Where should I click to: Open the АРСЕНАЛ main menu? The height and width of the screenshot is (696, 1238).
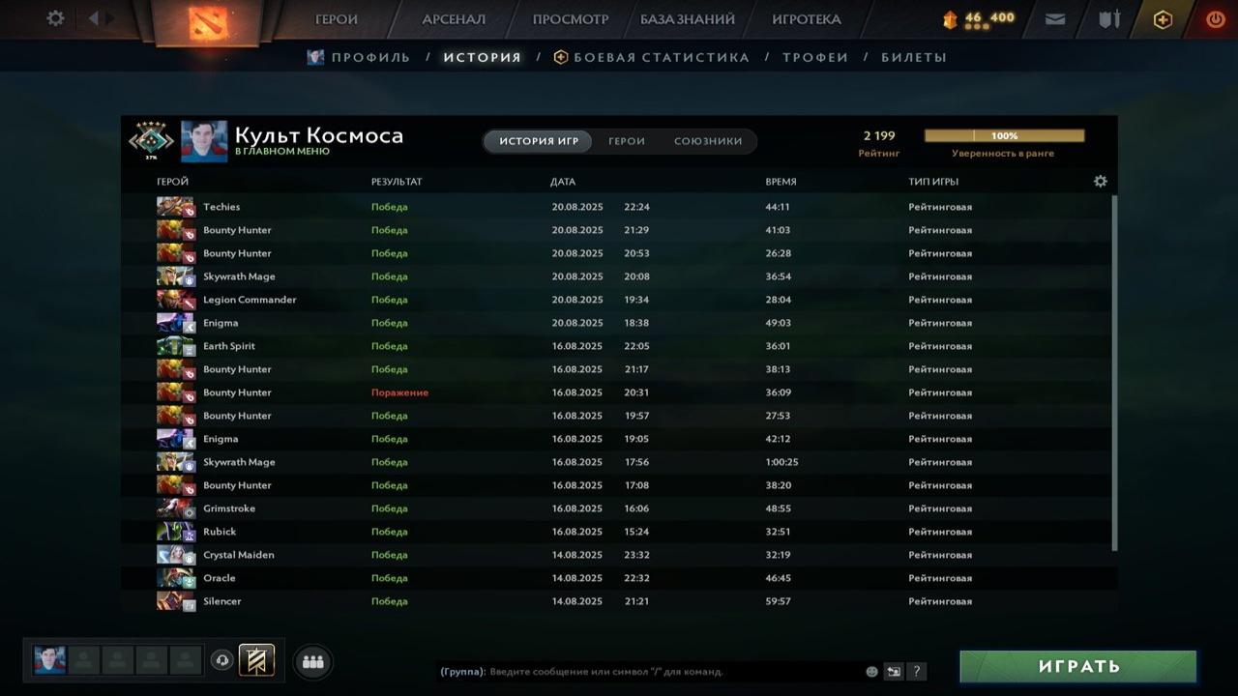click(x=454, y=19)
